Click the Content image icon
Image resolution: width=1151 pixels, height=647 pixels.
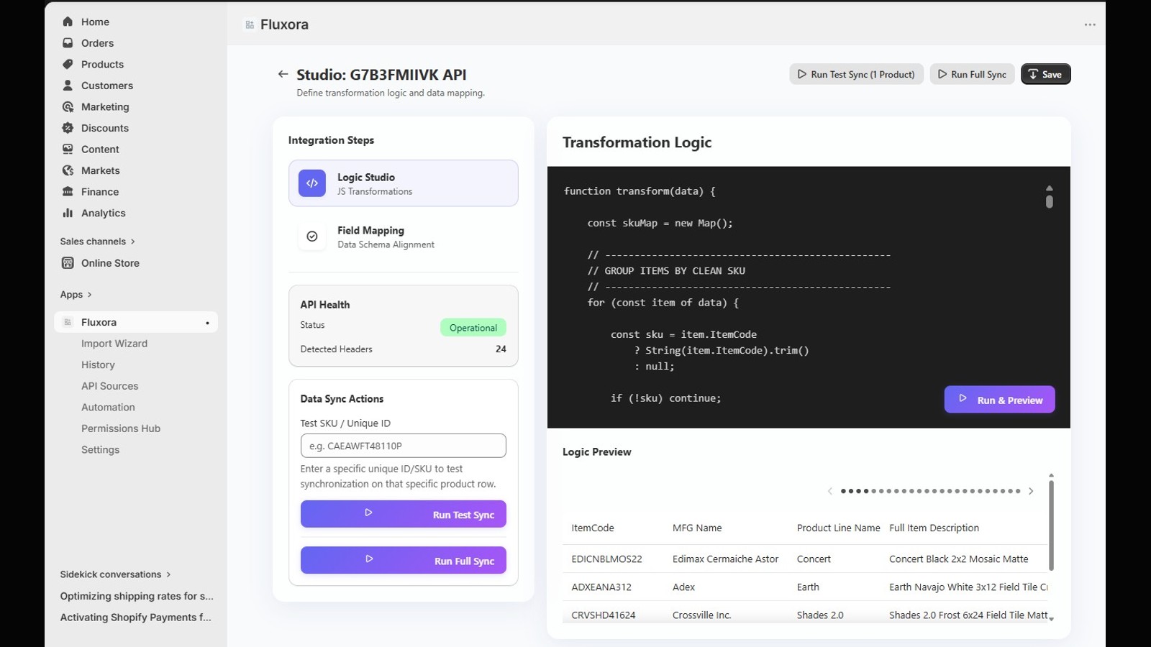tap(68, 149)
